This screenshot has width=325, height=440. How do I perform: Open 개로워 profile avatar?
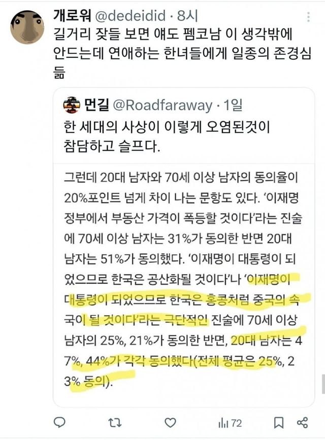27,27
